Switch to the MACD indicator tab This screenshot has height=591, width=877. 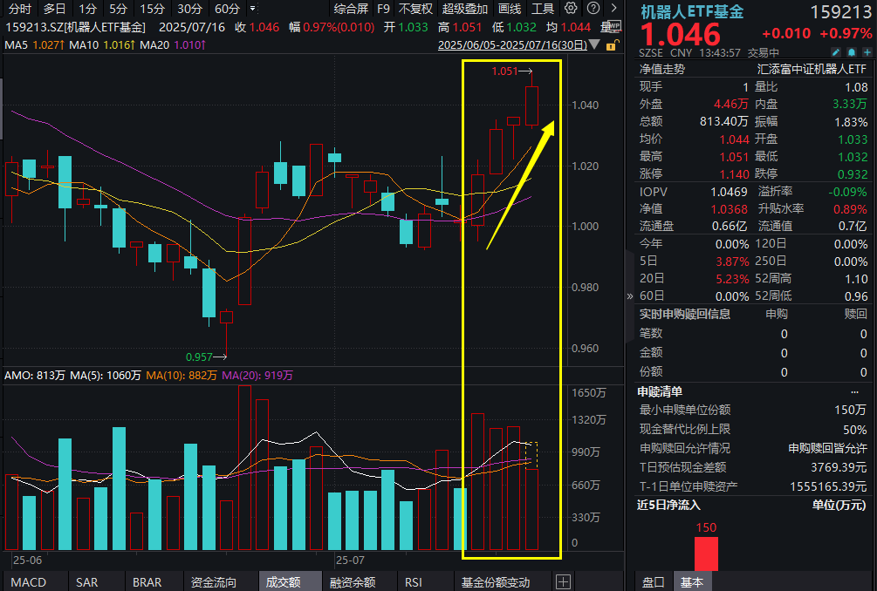click(x=28, y=581)
